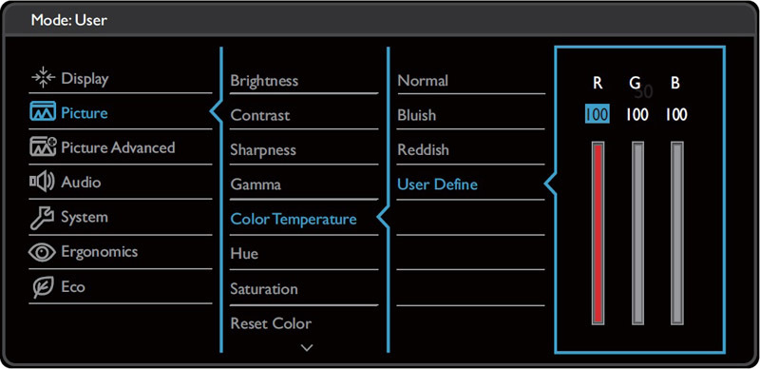
Task: Select the Brightness option
Action: [264, 81]
